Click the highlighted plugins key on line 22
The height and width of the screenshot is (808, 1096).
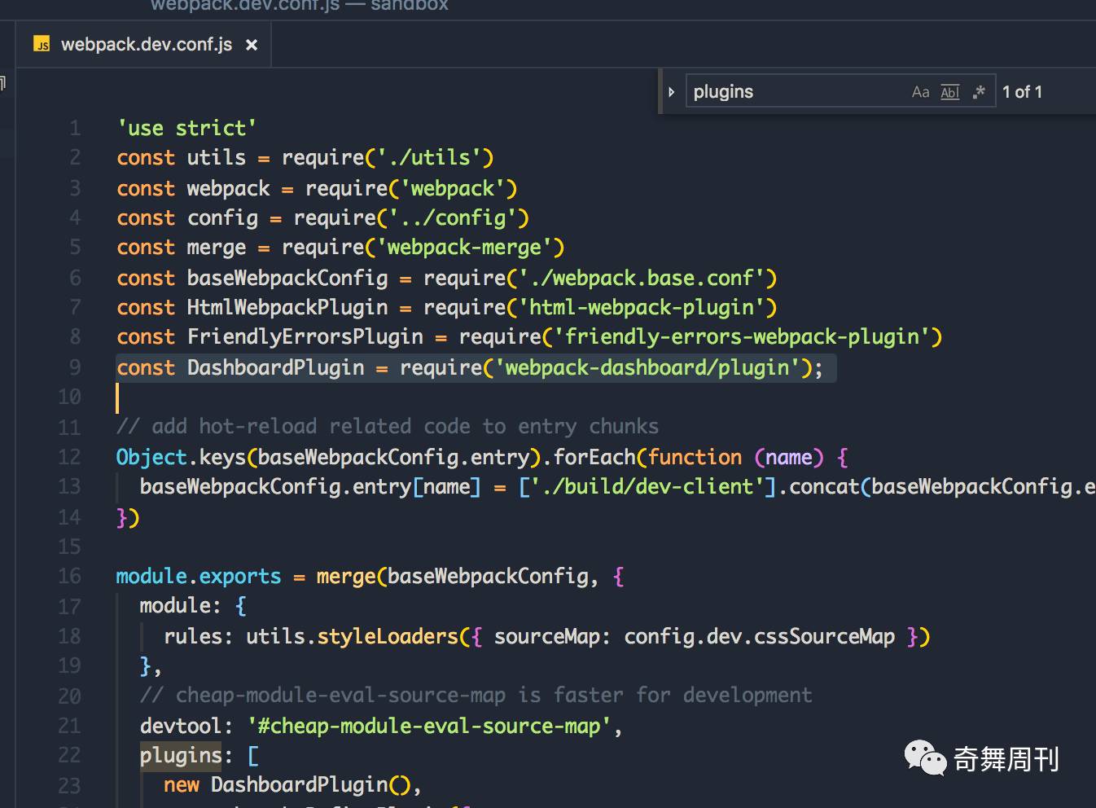coord(180,756)
